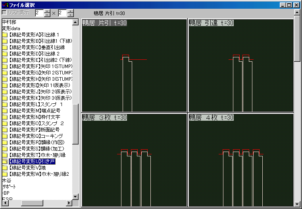The width and height of the screenshot is (302, 209).
Task: Click the folder tree horizontal scrollbar thumb
Action: point(32,203)
